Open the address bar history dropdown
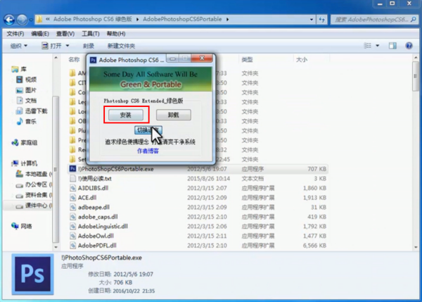422x302 pixels. (312, 20)
